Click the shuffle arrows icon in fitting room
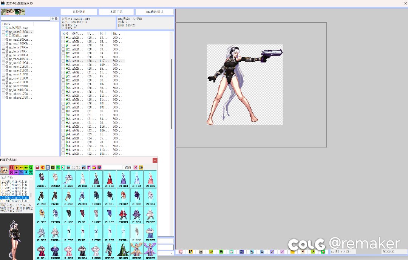 pos(136,167)
